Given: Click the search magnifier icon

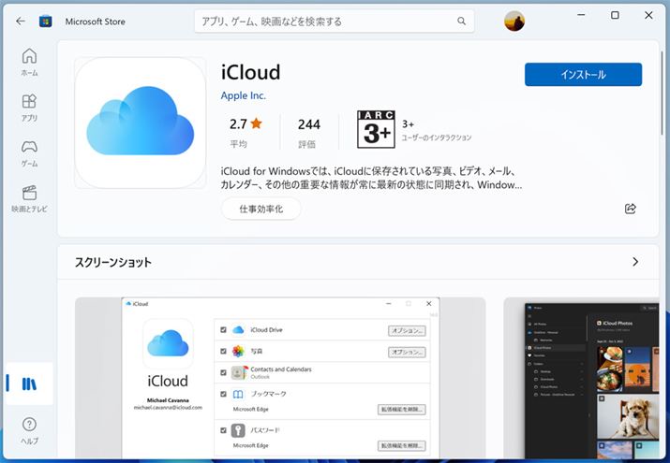Looking at the screenshot, I should [x=461, y=21].
